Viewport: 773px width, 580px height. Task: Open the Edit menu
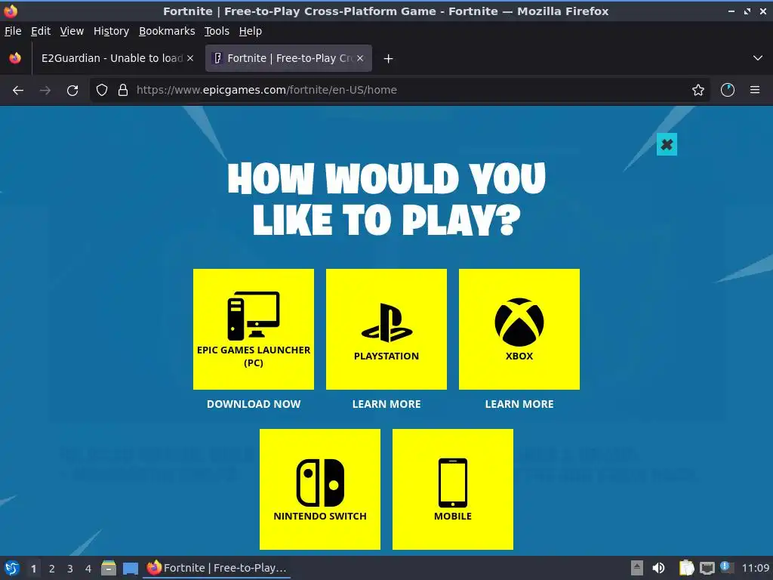41,31
